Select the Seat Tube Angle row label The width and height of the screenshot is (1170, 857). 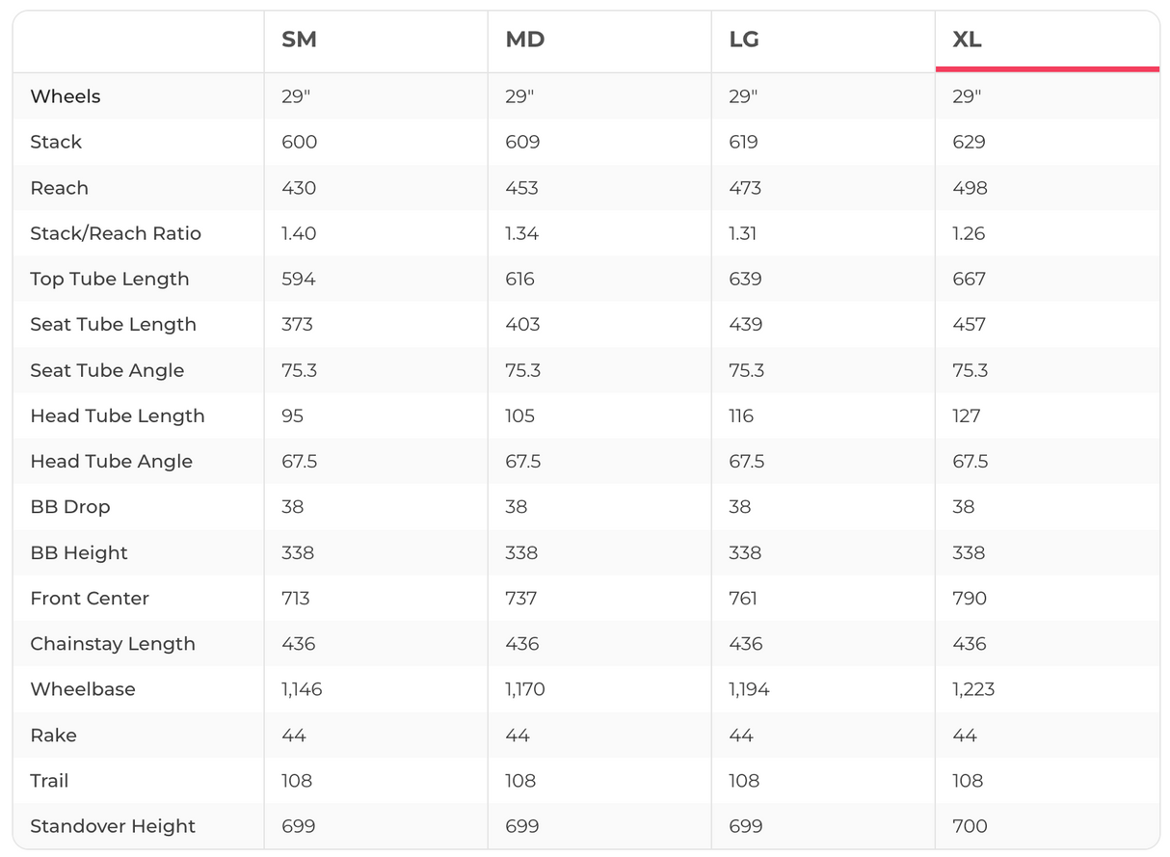point(107,370)
